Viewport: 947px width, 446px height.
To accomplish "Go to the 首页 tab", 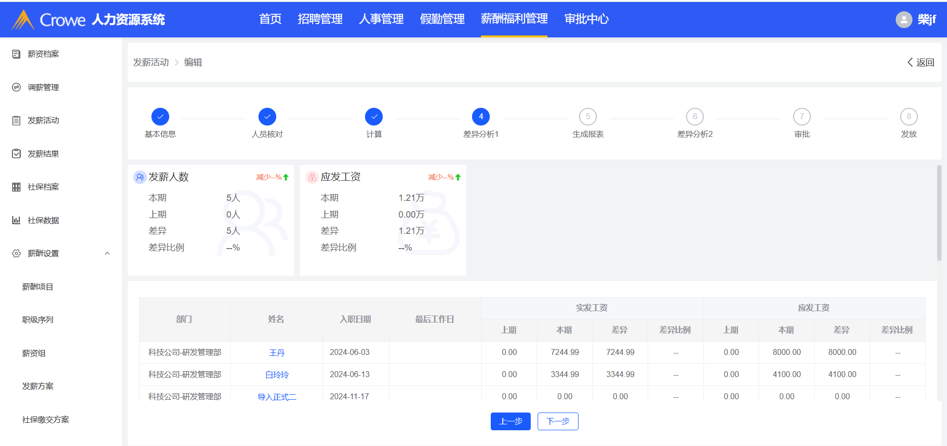I will (x=270, y=19).
